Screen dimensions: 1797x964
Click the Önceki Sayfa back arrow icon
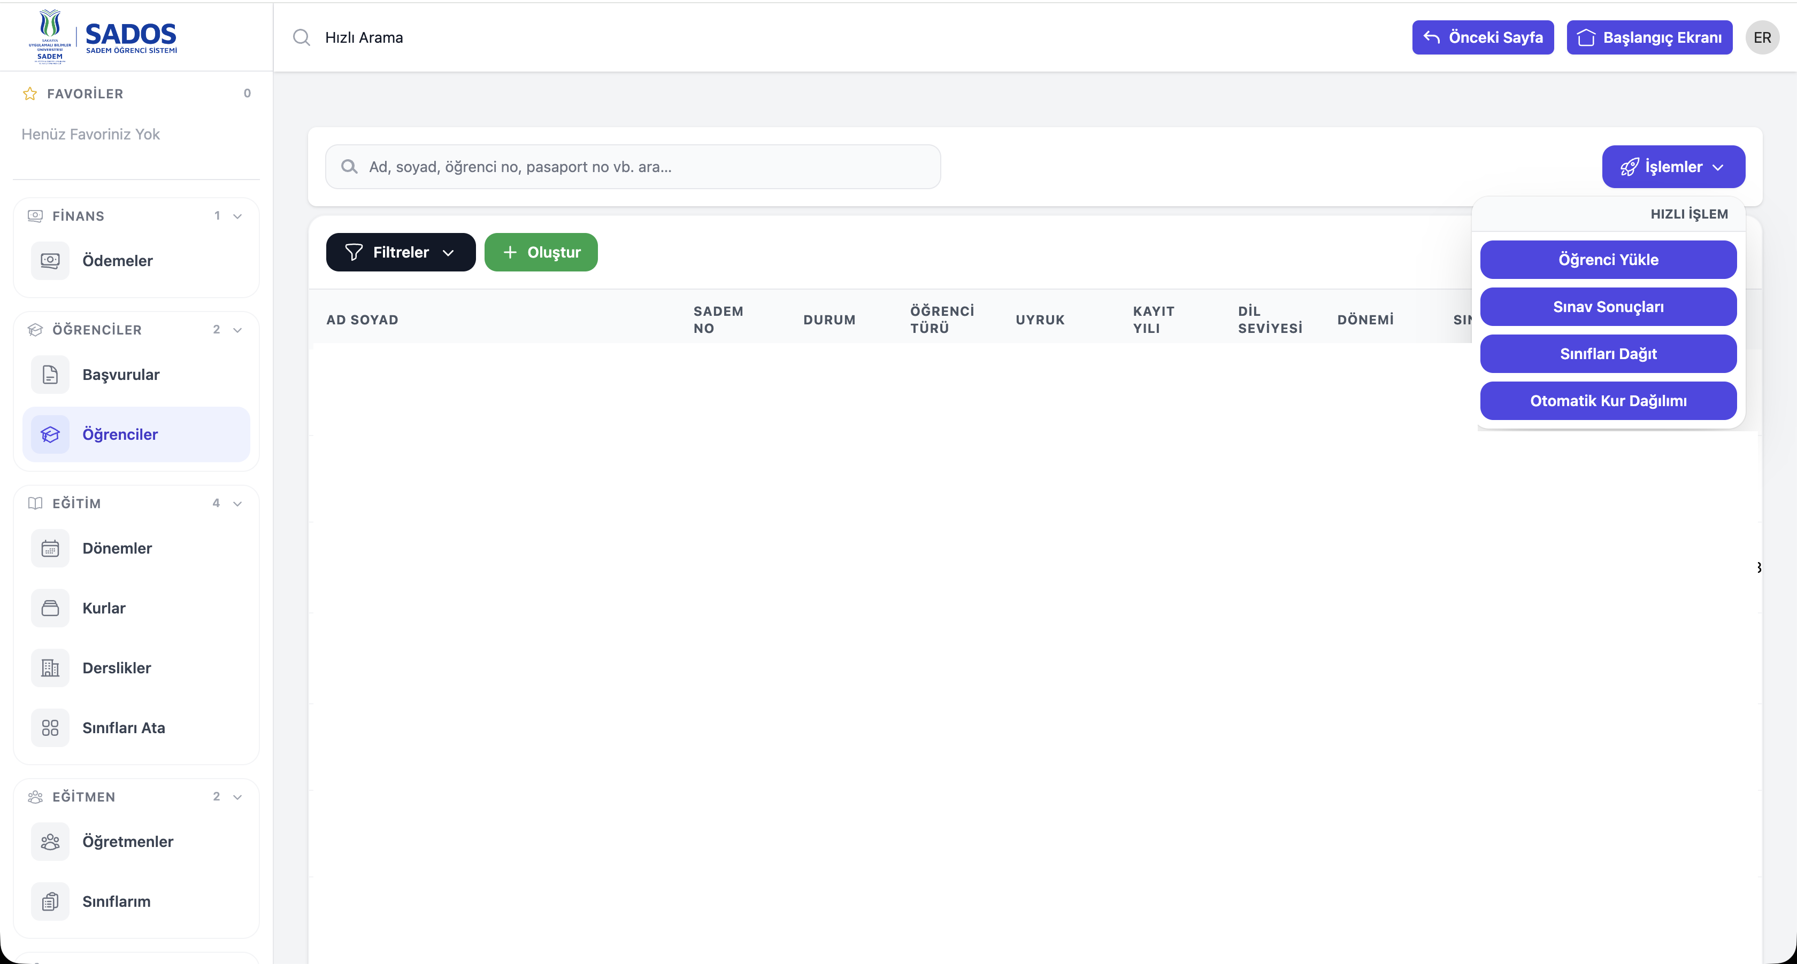(1432, 37)
